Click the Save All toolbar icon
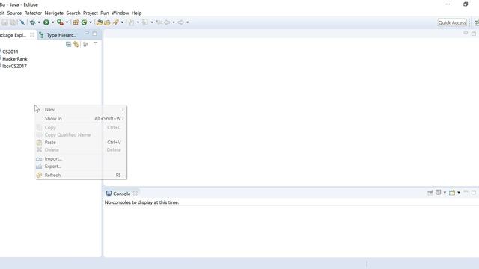 (13, 22)
